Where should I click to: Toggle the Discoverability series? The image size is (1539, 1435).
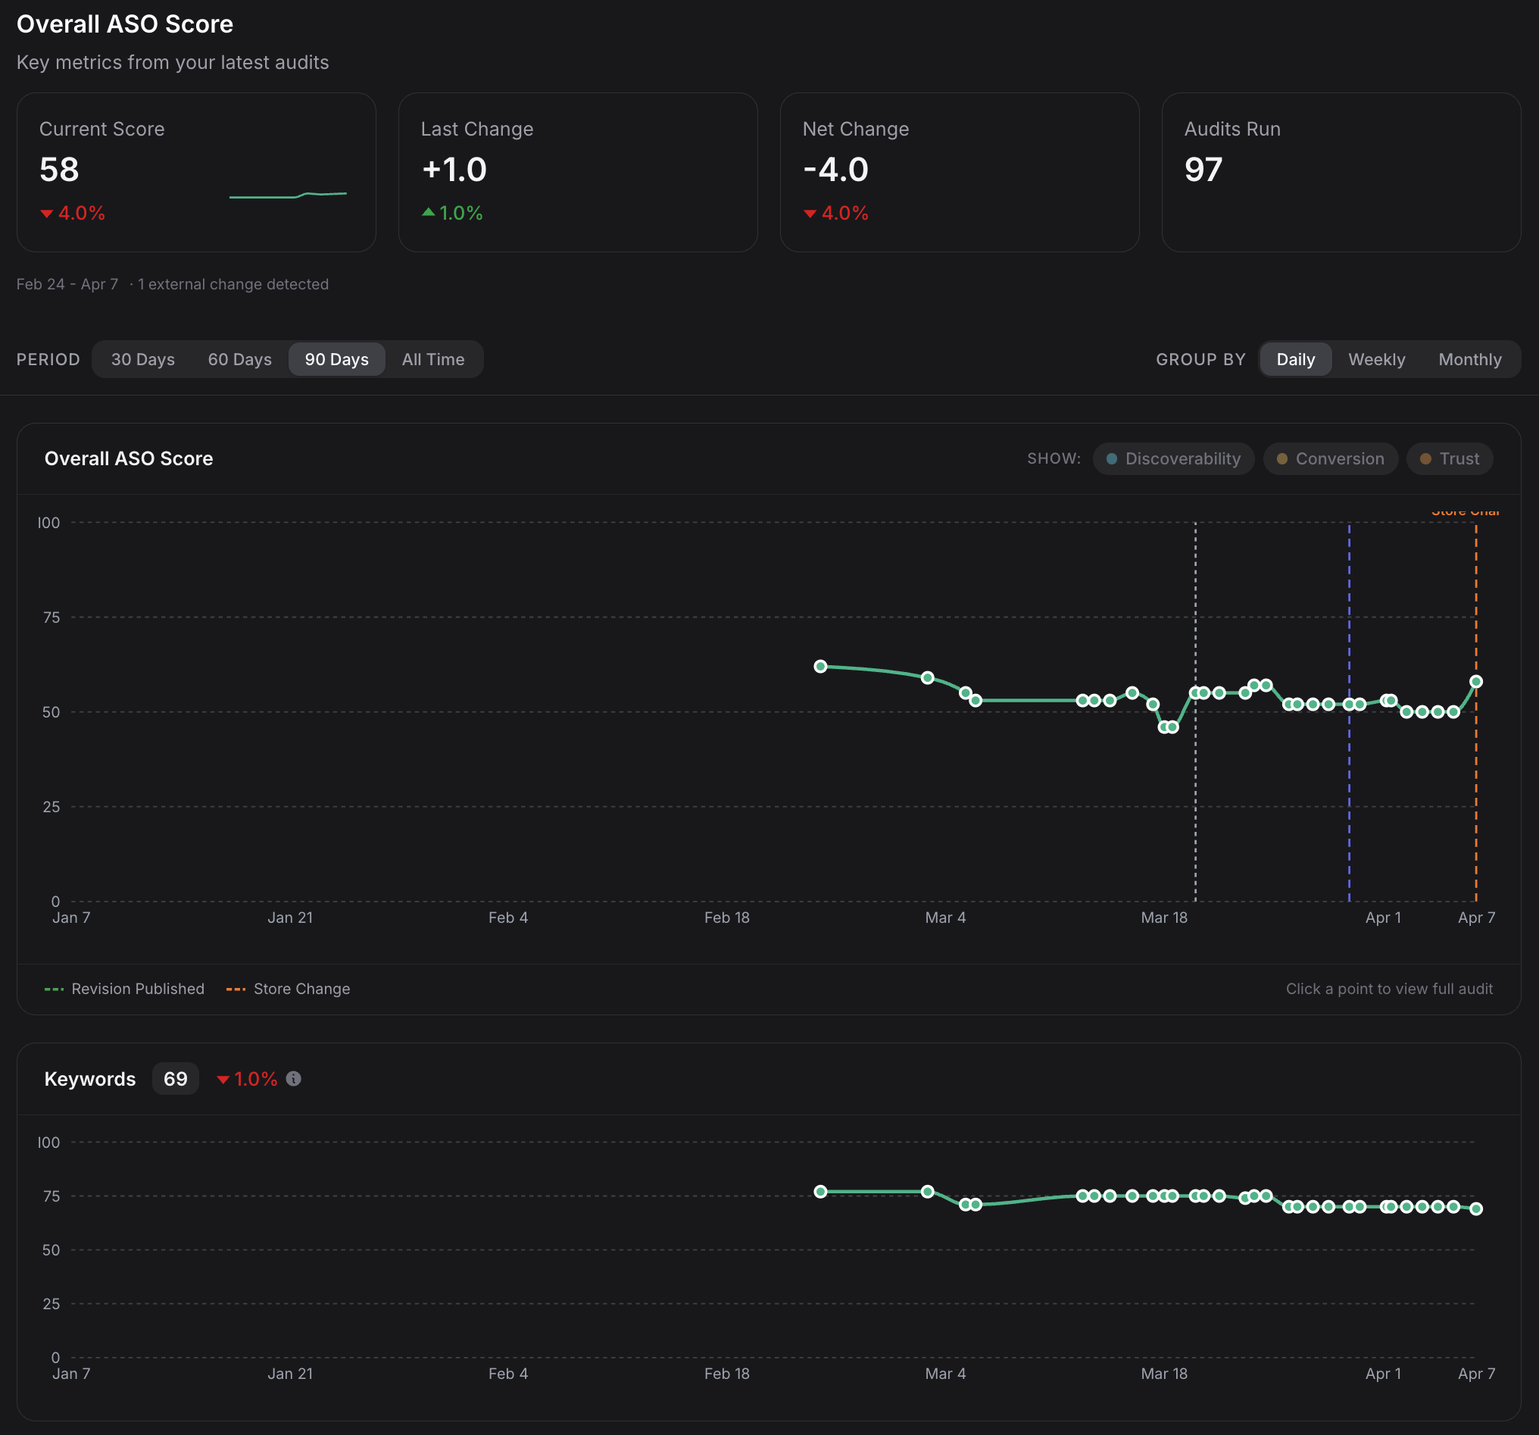(x=1173, y=458)
